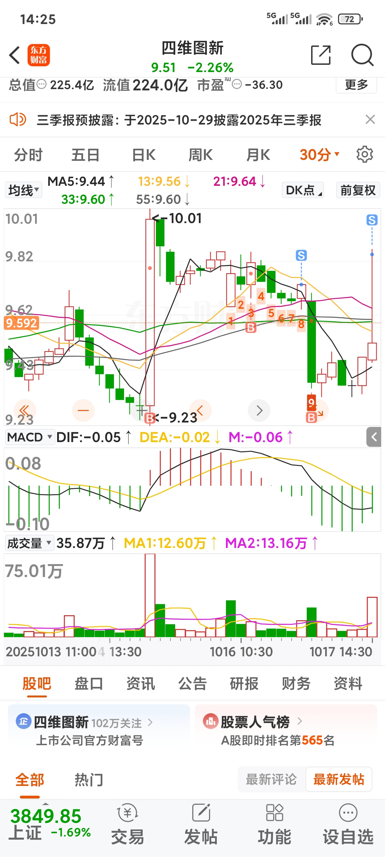
Task: Select the 研报 tab
Action: pyautogui.click(x=244, y=683)
